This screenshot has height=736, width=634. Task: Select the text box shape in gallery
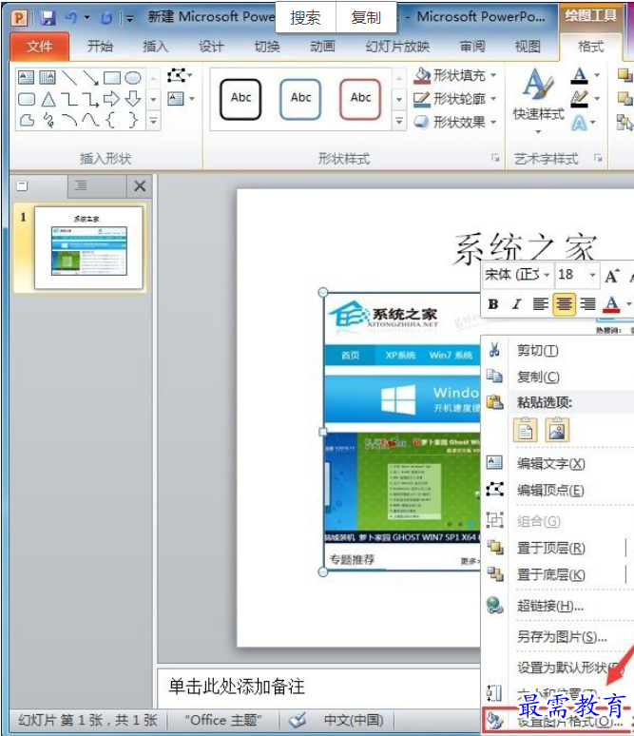26,77
